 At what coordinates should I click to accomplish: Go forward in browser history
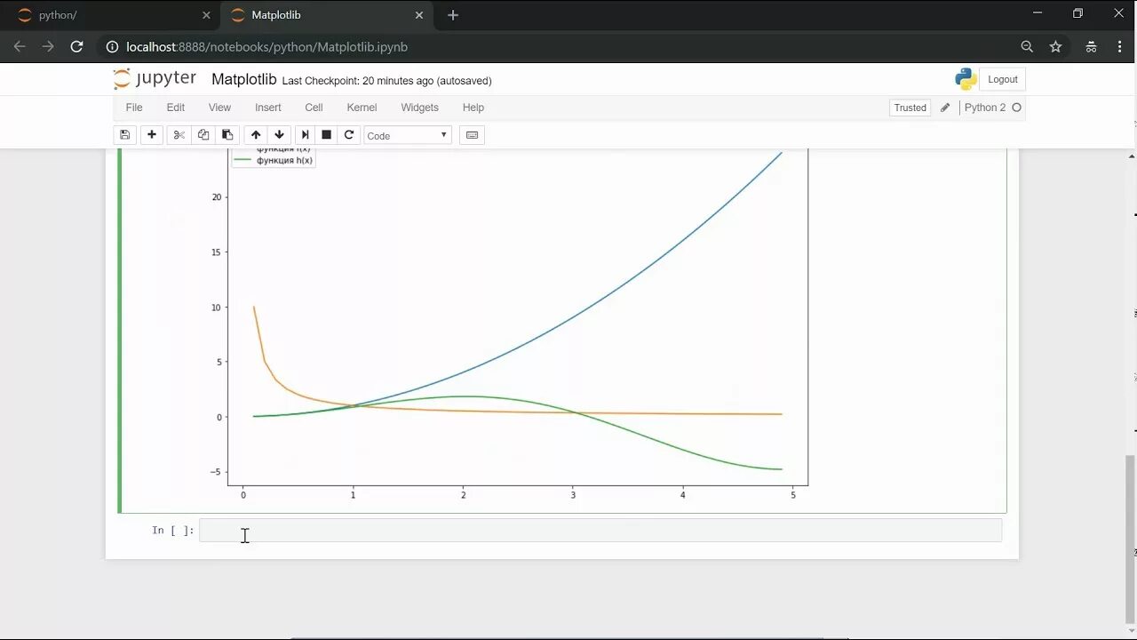tap(48, 46)
